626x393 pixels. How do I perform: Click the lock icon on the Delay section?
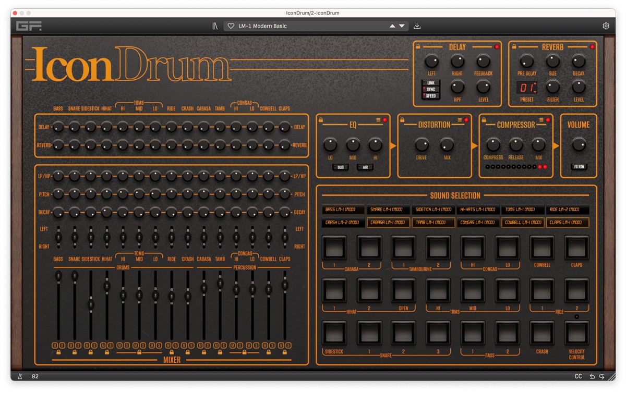(417, 47)
